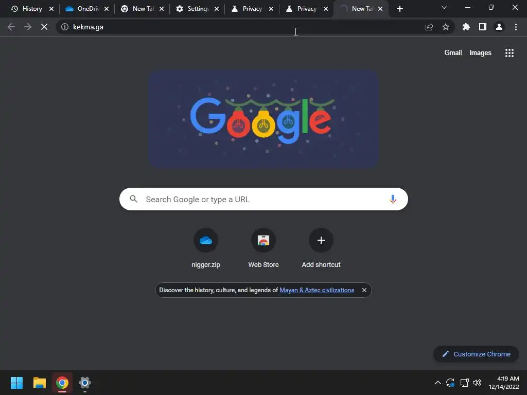Follow the Mayan & Aztec civilizations link
This screenshot has height=395, width=527.
point(317,290)
